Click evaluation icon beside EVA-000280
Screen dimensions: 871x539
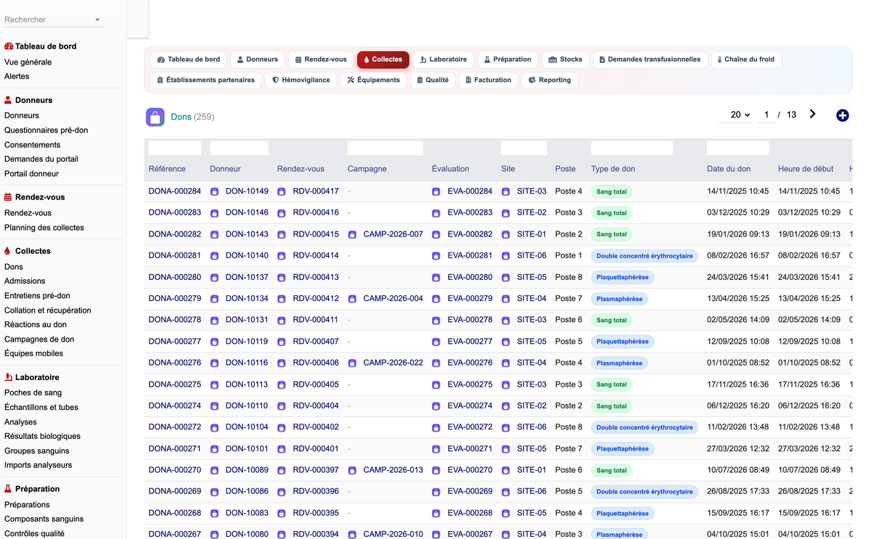(x=436, y=278)
